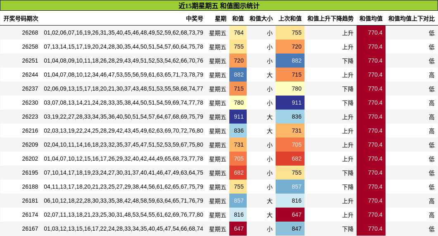The width and height of the screenshot is (438, 236).
Task: Click issue number 26216
Action: [30, 131]
